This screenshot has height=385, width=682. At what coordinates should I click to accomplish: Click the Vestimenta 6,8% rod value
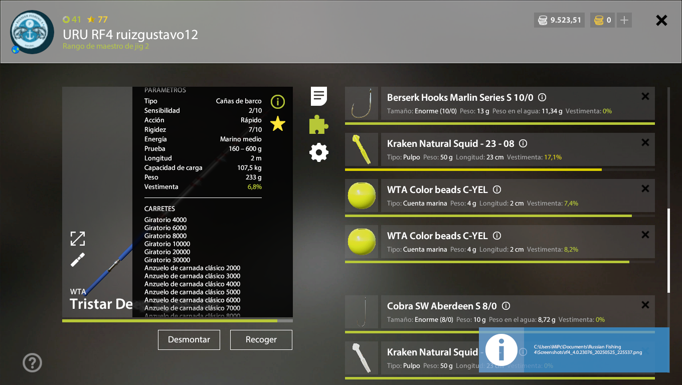(x=254, y=186)
